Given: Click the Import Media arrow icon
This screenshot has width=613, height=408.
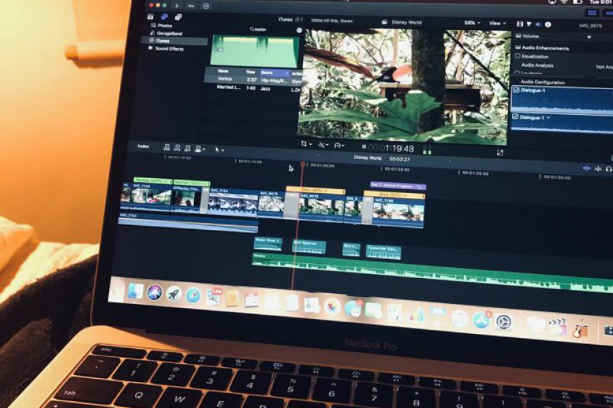Looking at the screenshot, I should click(176, 6).
